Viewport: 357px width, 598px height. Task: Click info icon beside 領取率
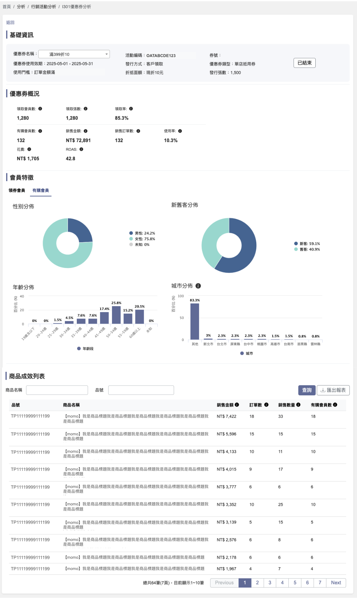(131, 109)
